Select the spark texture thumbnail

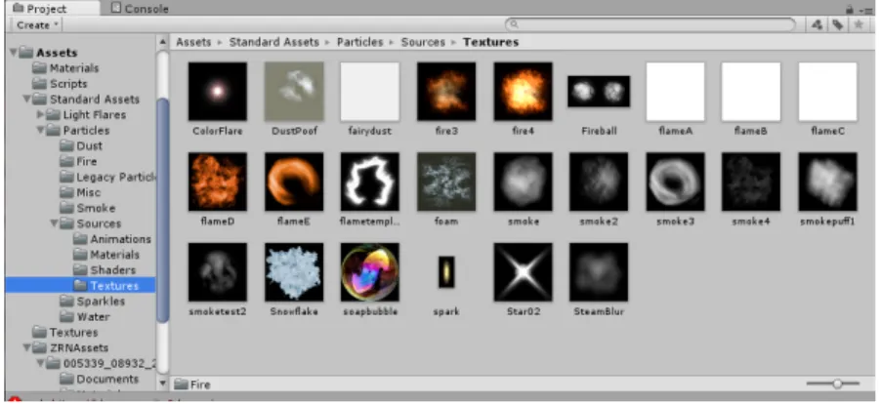coord(446,271)
